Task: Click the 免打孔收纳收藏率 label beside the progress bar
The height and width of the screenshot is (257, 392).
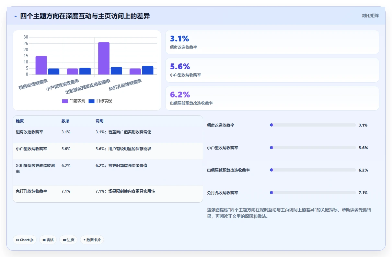Action: [x=223, y=193]
